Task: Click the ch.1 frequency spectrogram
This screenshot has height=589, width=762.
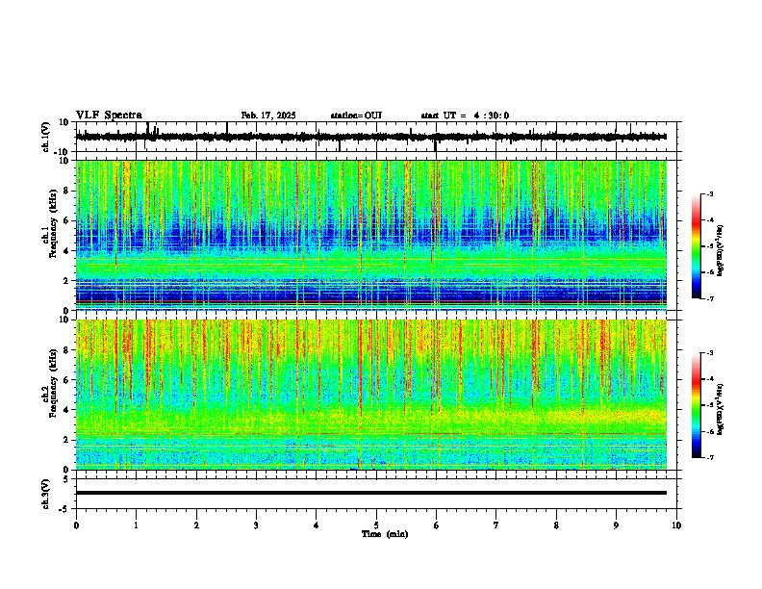Action: click(371, 235)
